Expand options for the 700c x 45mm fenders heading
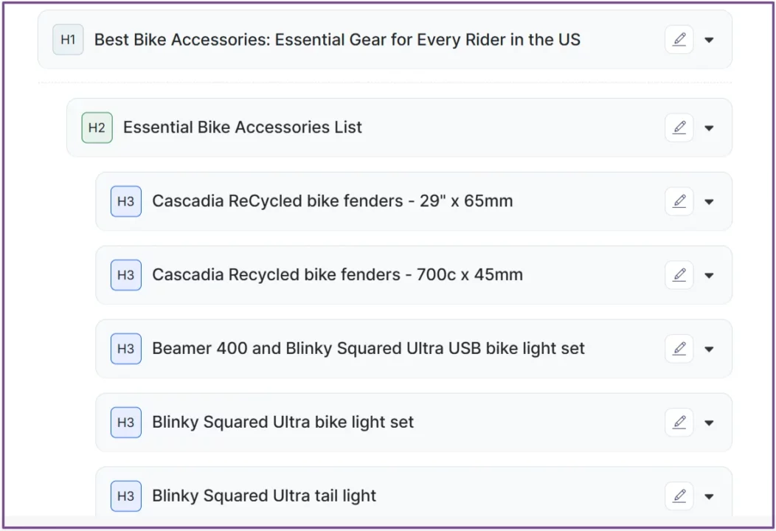776x531 pixels. tap(710, 275)
